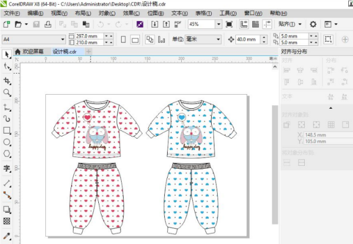The height and width of the screenshot is (244, 353).
Task: Click the pink pajama top drawing
Action: click(x=97, y=129)
